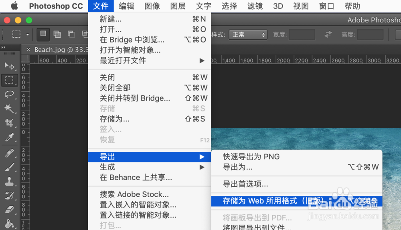This screenshot has height=230, width=401.
Task: Select the Paint Bucket tool
Action: pyautogui.click(x=10, y=224)
